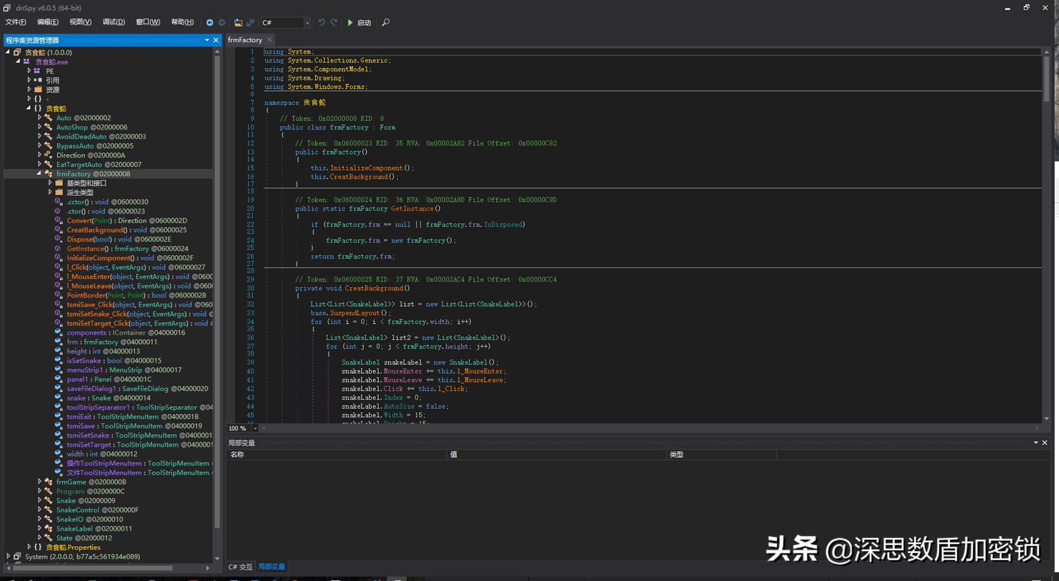Switch to the C# 交互 tab

pyautogui.click(x=241, y=567)
